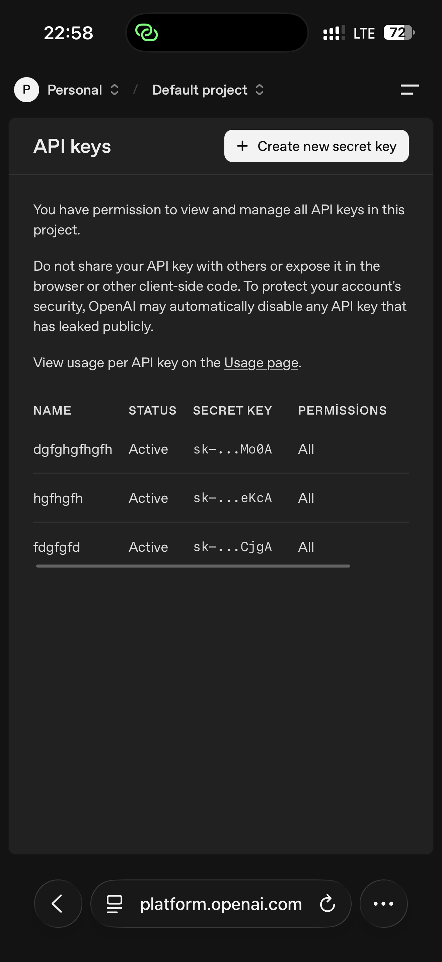Open the Usage page link
This screenshot has height=962, width=442.
coord(261,363)
